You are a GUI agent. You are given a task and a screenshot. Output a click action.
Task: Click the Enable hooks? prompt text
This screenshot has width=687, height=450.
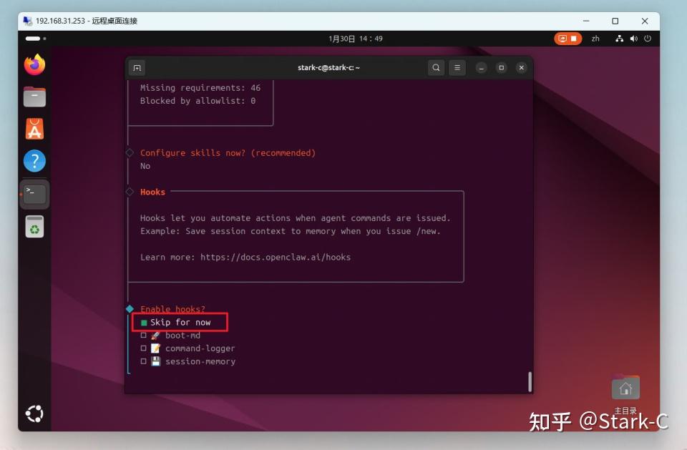pos(172,309)
